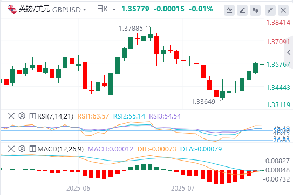
Task: Select the pencil drawing tool
Action: 242,10
